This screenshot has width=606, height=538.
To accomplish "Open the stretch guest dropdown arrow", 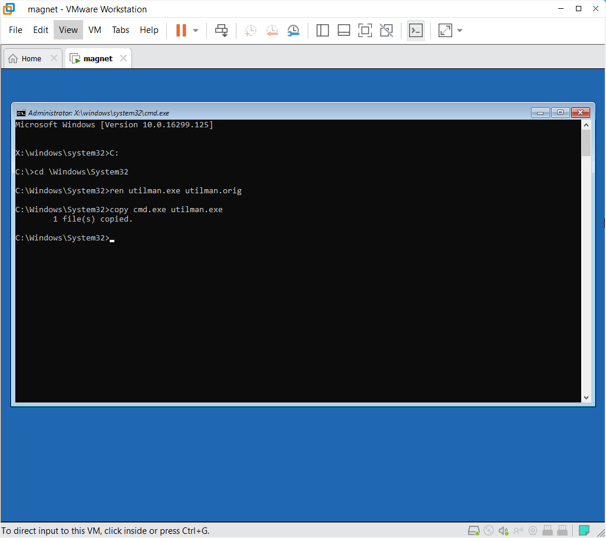I will click(x=460, y=31).
